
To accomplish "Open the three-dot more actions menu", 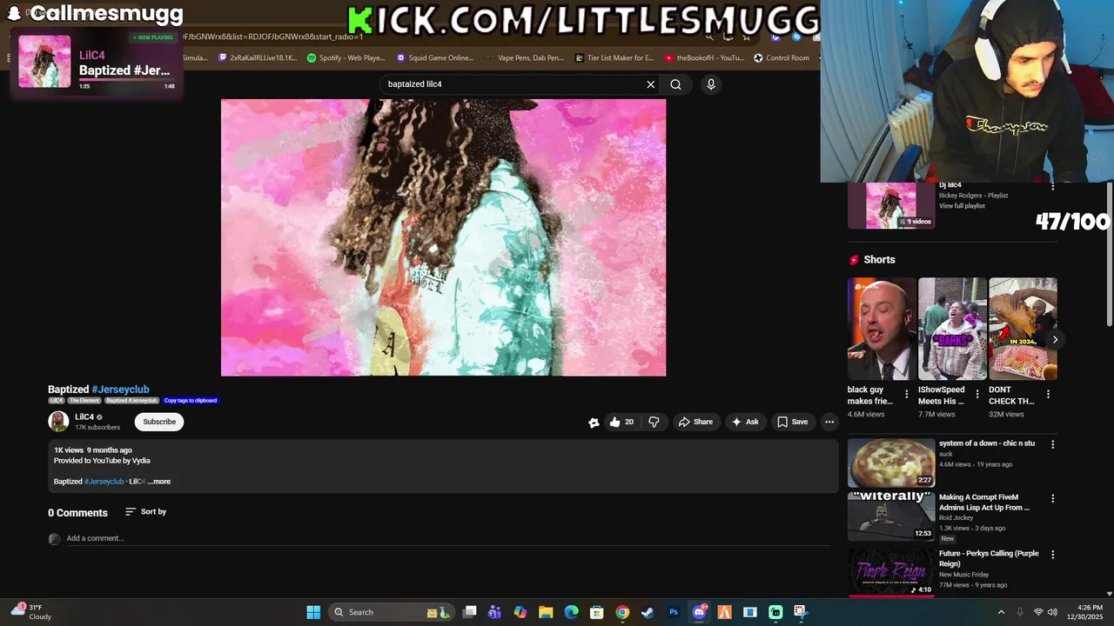I will click(829, 422).
